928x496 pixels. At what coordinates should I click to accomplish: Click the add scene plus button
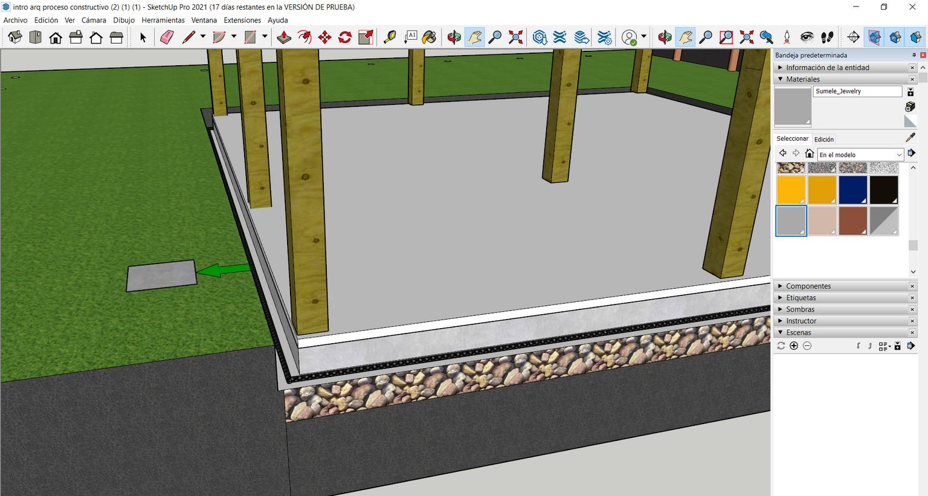click(794, 346)
